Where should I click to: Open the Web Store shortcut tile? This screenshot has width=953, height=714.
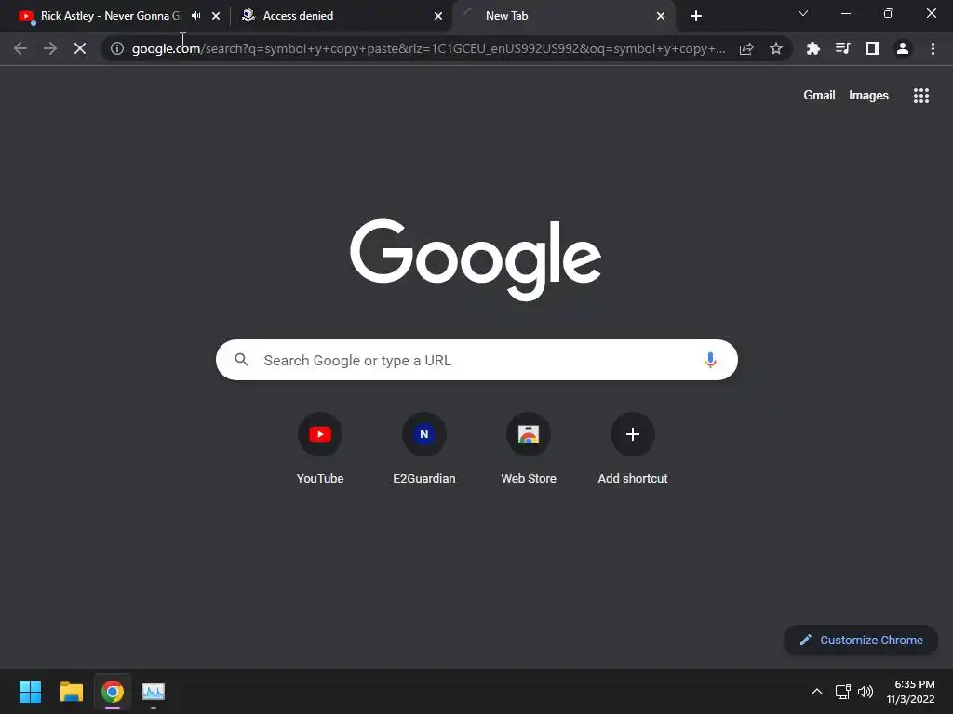point(529,448)
